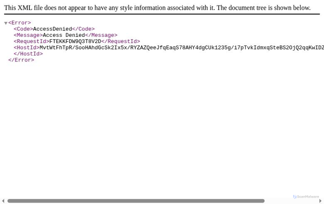Select the AccessDenied code value
Screen dimensions: 324x204
(x=53, y=29)
